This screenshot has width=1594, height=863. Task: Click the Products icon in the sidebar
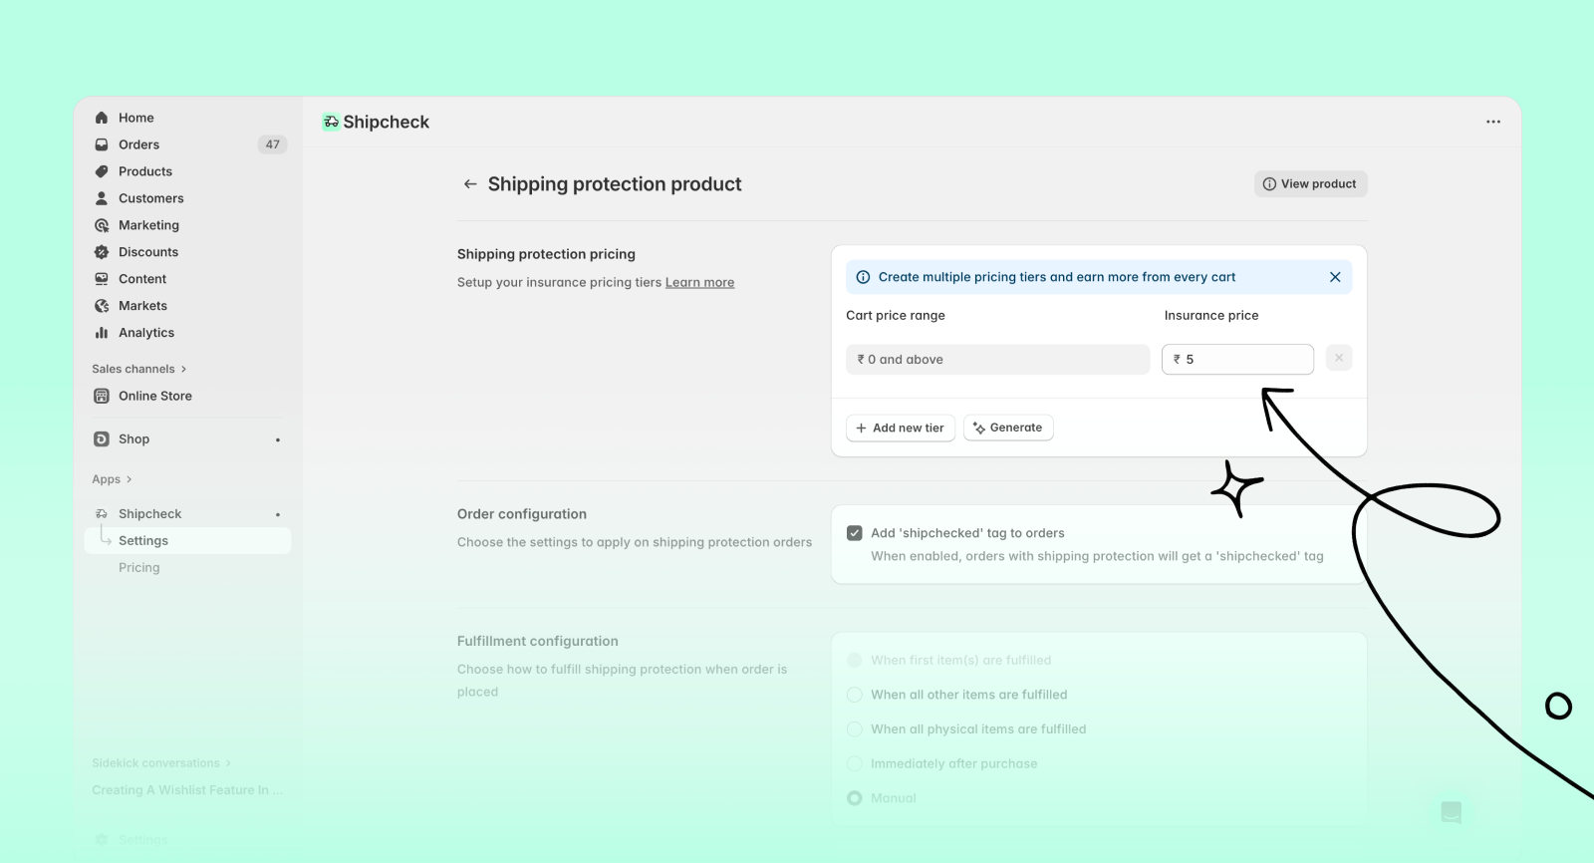tap(103, 171)
